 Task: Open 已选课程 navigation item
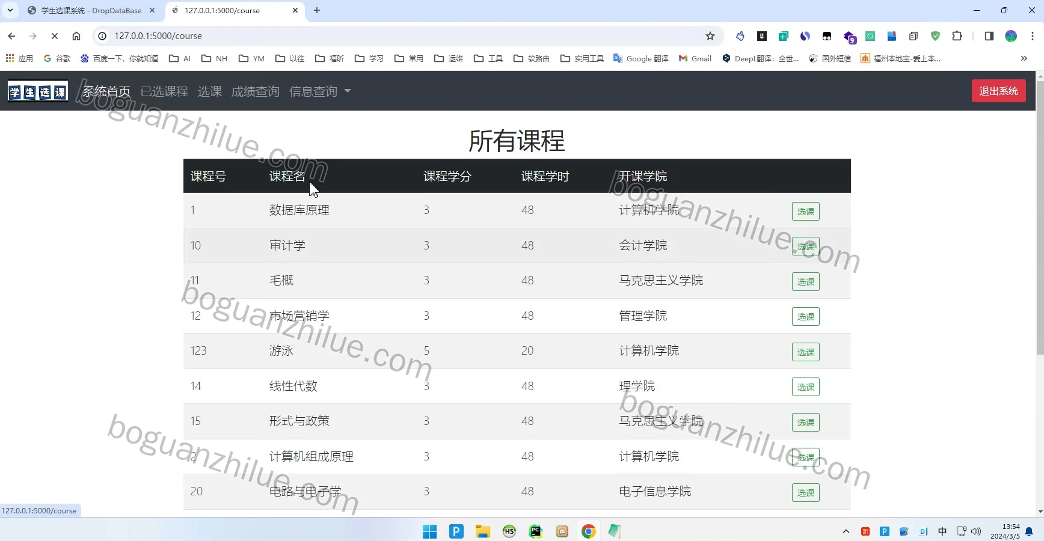(x=164, y=91)
